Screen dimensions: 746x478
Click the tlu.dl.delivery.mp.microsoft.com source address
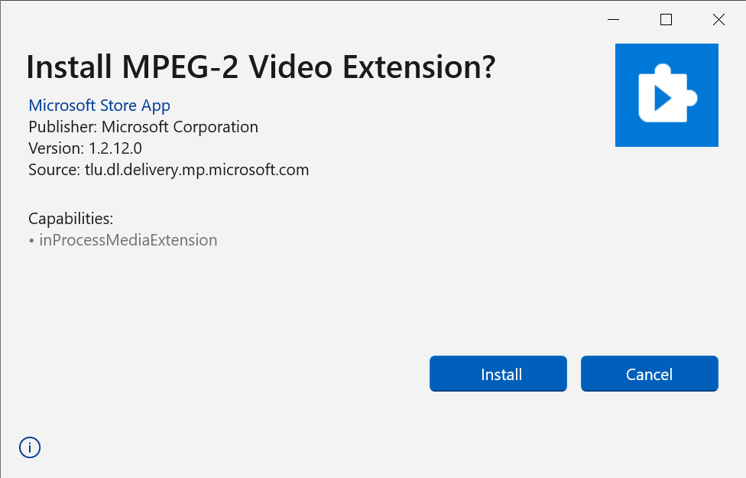click(x=196, y=170)
